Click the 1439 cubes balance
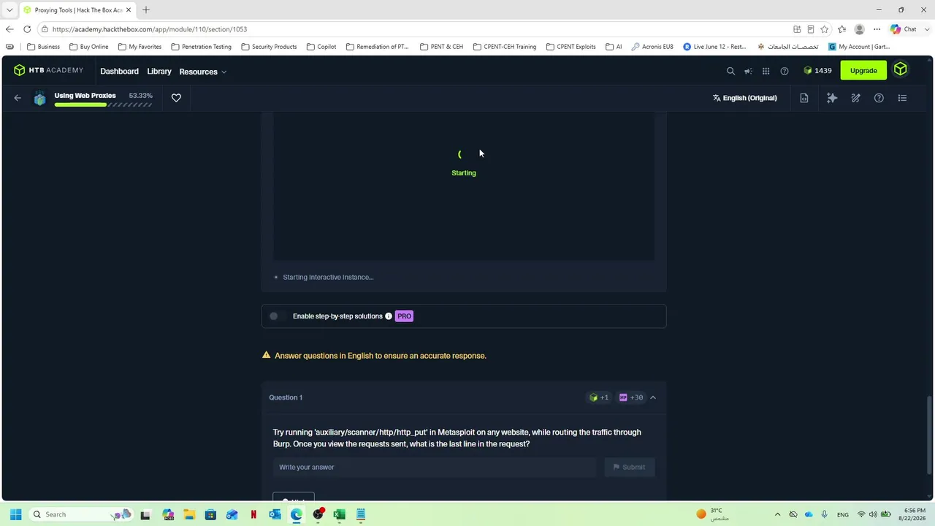The height and width of the screenshot is (526, 935). [817, 71]
